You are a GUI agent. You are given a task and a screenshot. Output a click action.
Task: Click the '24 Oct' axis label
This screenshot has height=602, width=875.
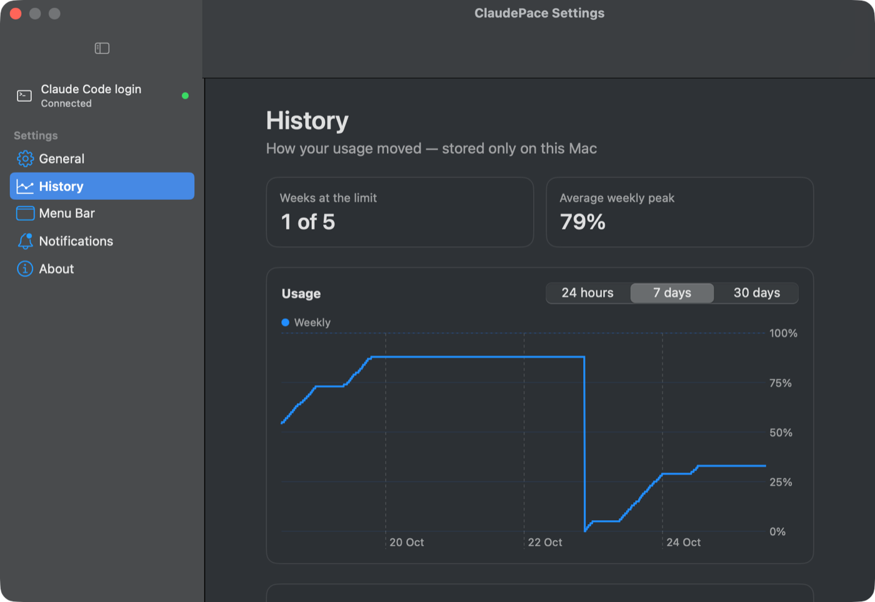coord(683,543)
